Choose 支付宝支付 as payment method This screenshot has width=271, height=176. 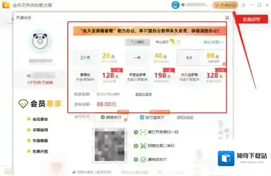click(x=152, y=118)
